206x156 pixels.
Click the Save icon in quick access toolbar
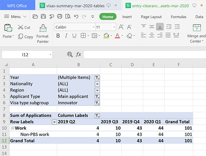(x=43, y=16)
